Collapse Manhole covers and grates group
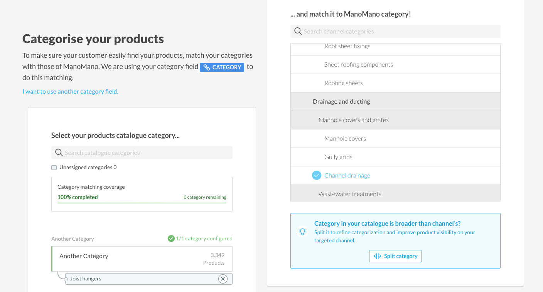Viewport: 543px width, 292px height. click(x=353, y=120)
